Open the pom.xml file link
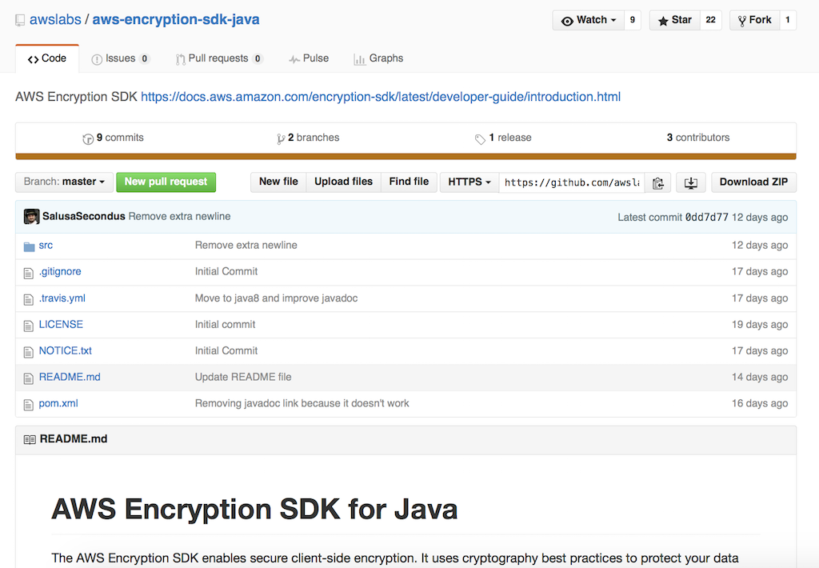 pos(58,403)
